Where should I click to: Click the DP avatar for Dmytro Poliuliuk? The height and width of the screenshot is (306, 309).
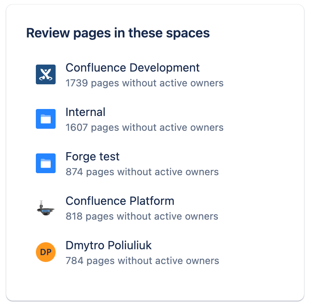[46, 252]
